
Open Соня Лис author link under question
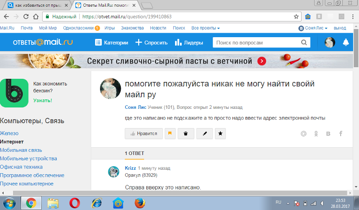(x=136, y=107)
